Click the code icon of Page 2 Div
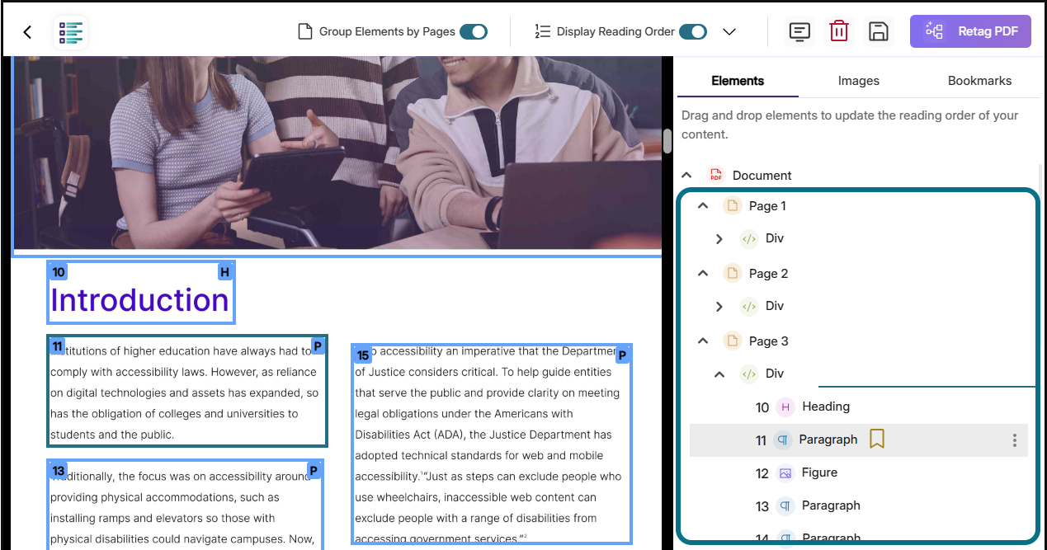 [x=748, y=306]
